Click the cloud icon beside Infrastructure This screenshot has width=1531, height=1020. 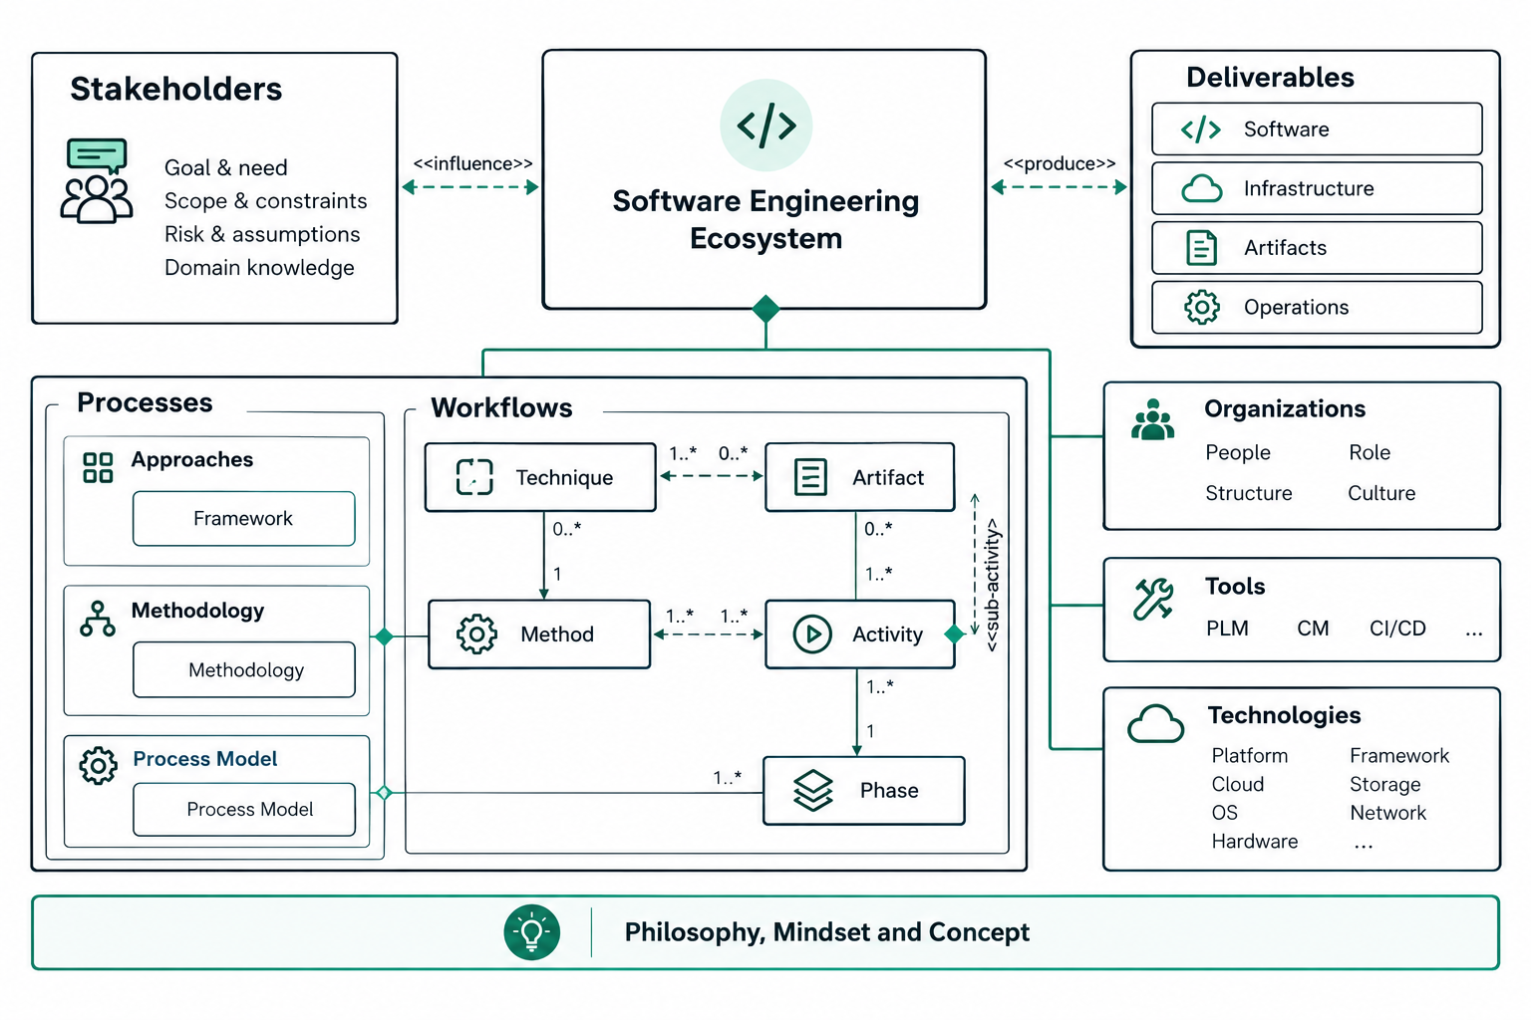tap(1201, 188)
